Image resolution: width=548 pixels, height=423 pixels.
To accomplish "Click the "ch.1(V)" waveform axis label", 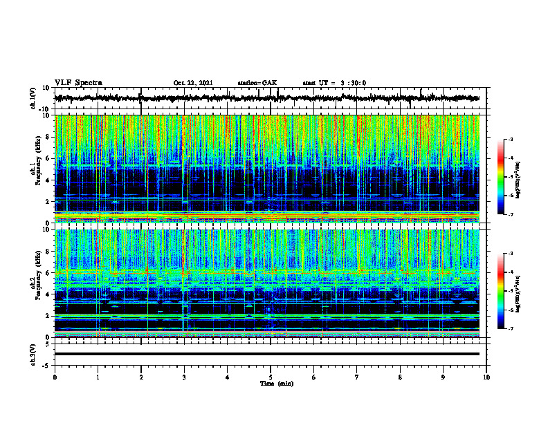I will (x=33, y=99).
